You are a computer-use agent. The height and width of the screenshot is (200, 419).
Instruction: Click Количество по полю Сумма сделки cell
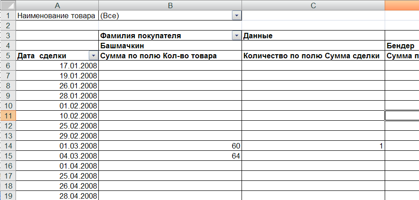click(313, 56)
